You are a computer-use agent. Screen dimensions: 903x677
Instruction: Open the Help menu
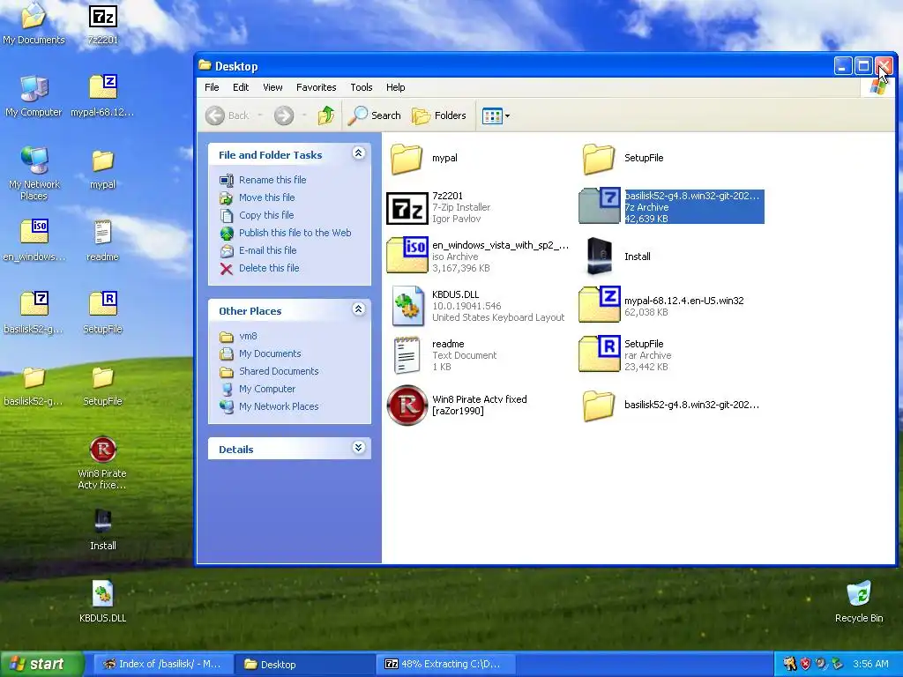pyautogui.click(x=395, y=87)
